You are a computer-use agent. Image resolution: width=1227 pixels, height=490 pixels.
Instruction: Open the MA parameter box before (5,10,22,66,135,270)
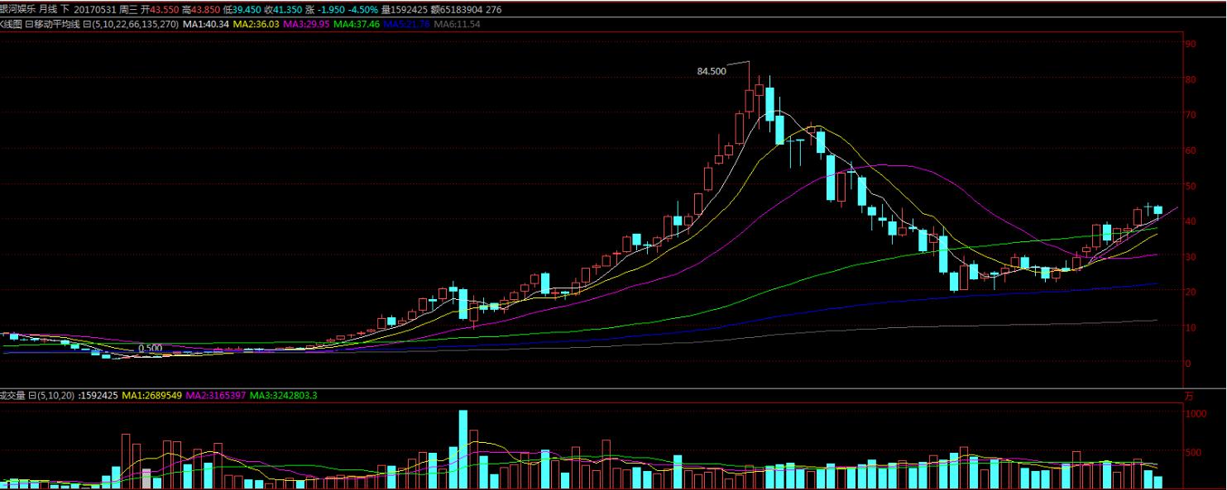(x=87, y=24)
